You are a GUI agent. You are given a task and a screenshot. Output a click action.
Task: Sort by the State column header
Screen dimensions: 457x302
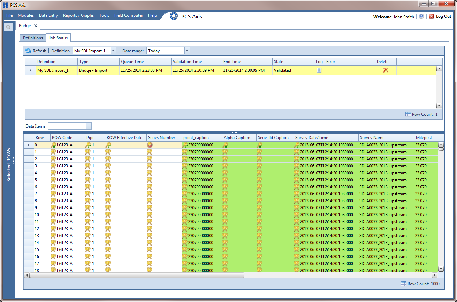coord(293,62)
